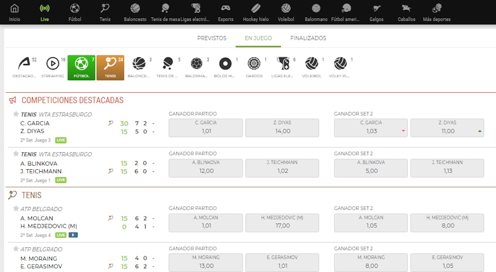
Task: Open the Hockey hielo icon
Action: click(255, 9)
